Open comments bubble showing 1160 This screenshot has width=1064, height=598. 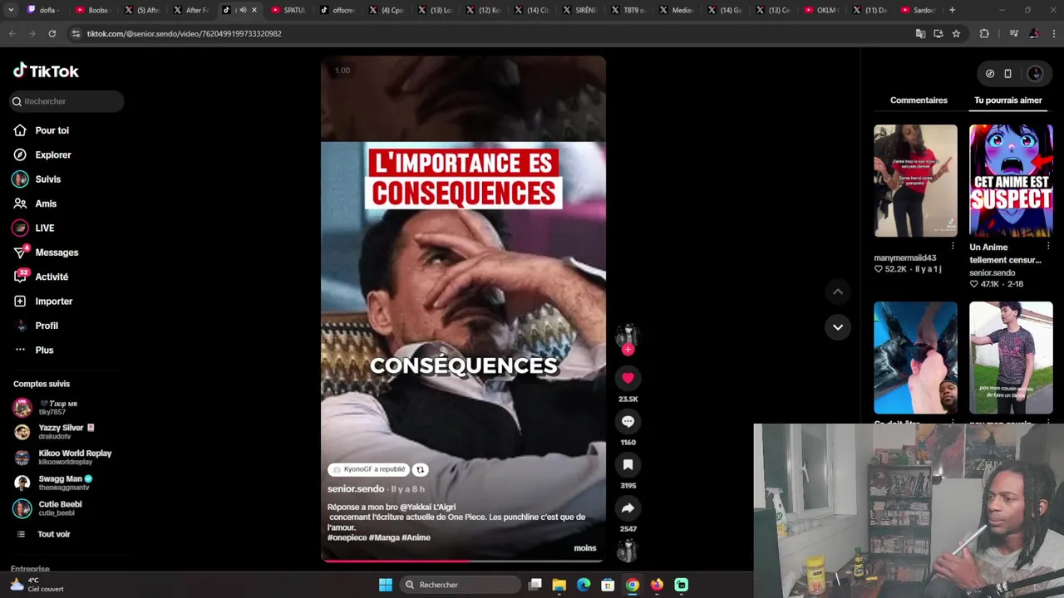point(628,422)
